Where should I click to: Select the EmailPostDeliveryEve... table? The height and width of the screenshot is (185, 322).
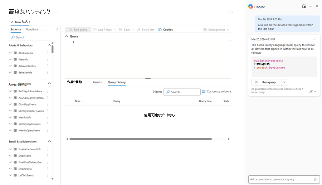31,162
